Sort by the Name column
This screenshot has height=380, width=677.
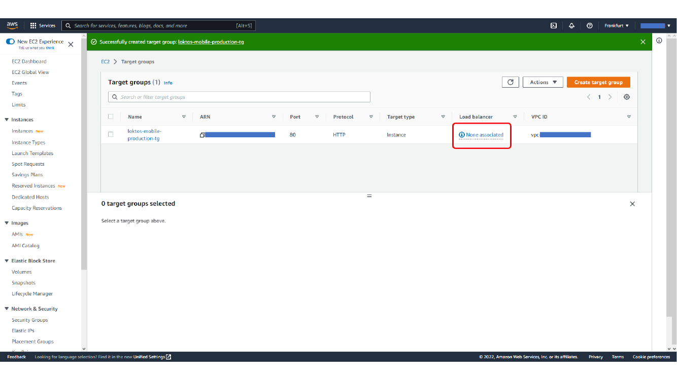(x=184, y=117)
